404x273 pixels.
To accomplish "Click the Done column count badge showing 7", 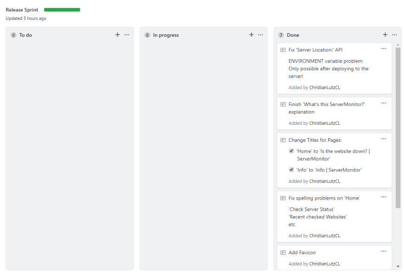I will click(x=281, y=35).
